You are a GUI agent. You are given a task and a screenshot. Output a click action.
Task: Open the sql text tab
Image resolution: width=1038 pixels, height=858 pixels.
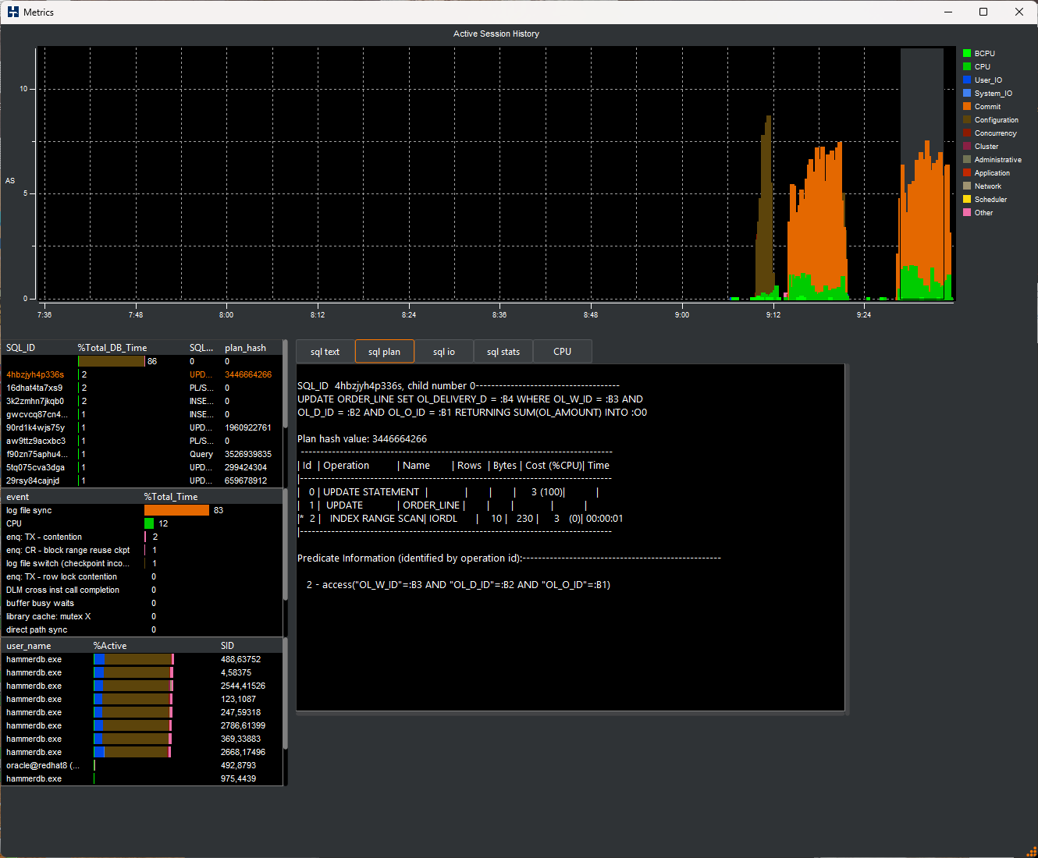tap(325, 352)
